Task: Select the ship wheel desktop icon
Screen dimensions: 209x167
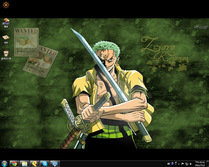Action: [6, 5]
